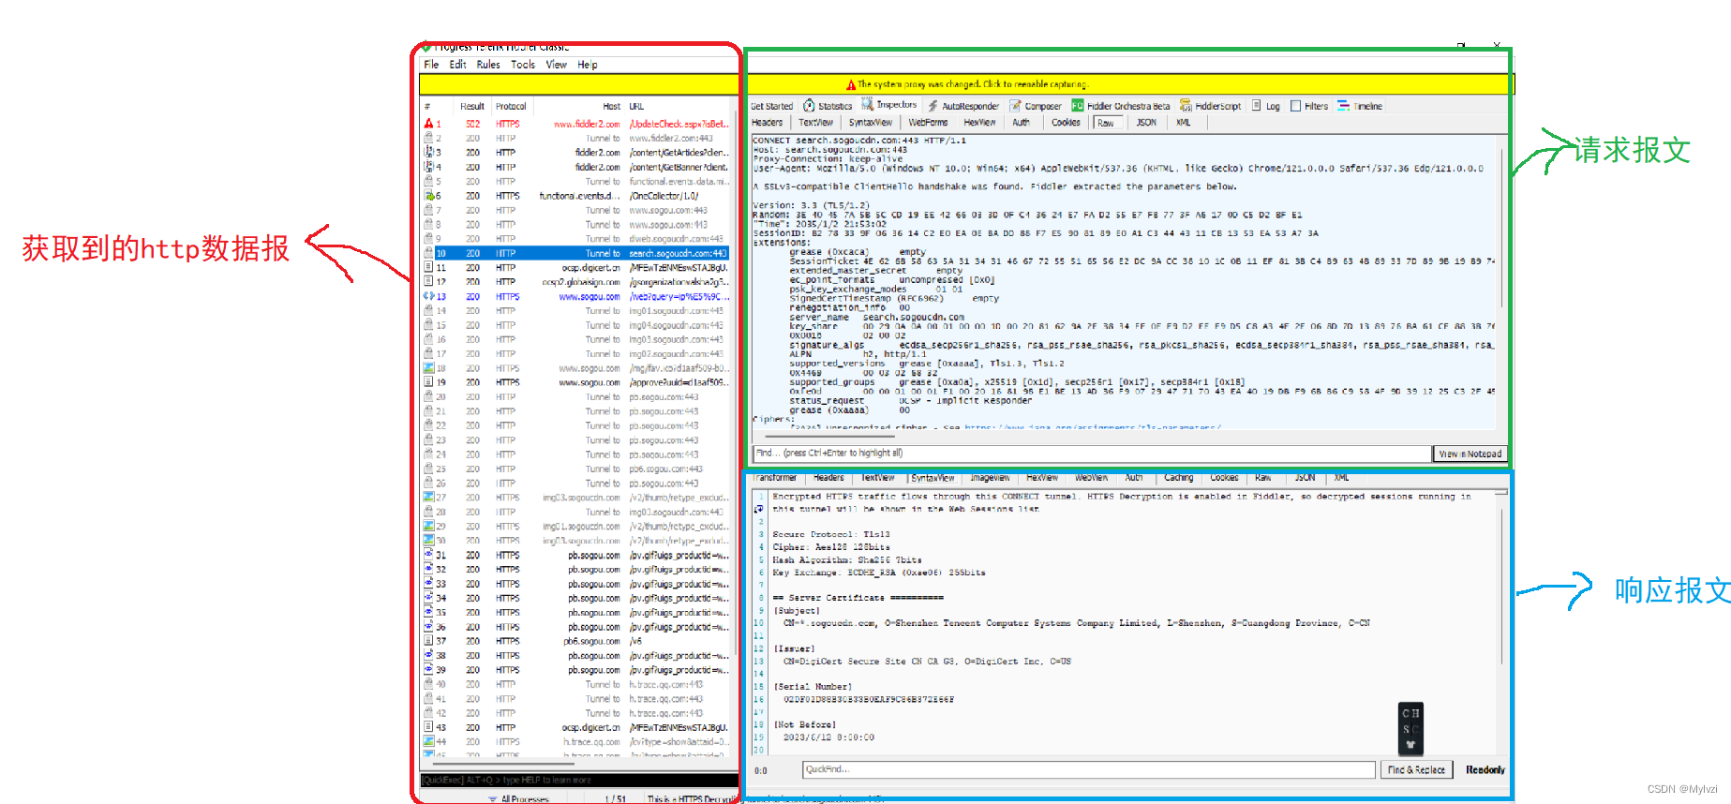Open the View menu
This screenshot has height=804, width=1731.
[557, 65]
